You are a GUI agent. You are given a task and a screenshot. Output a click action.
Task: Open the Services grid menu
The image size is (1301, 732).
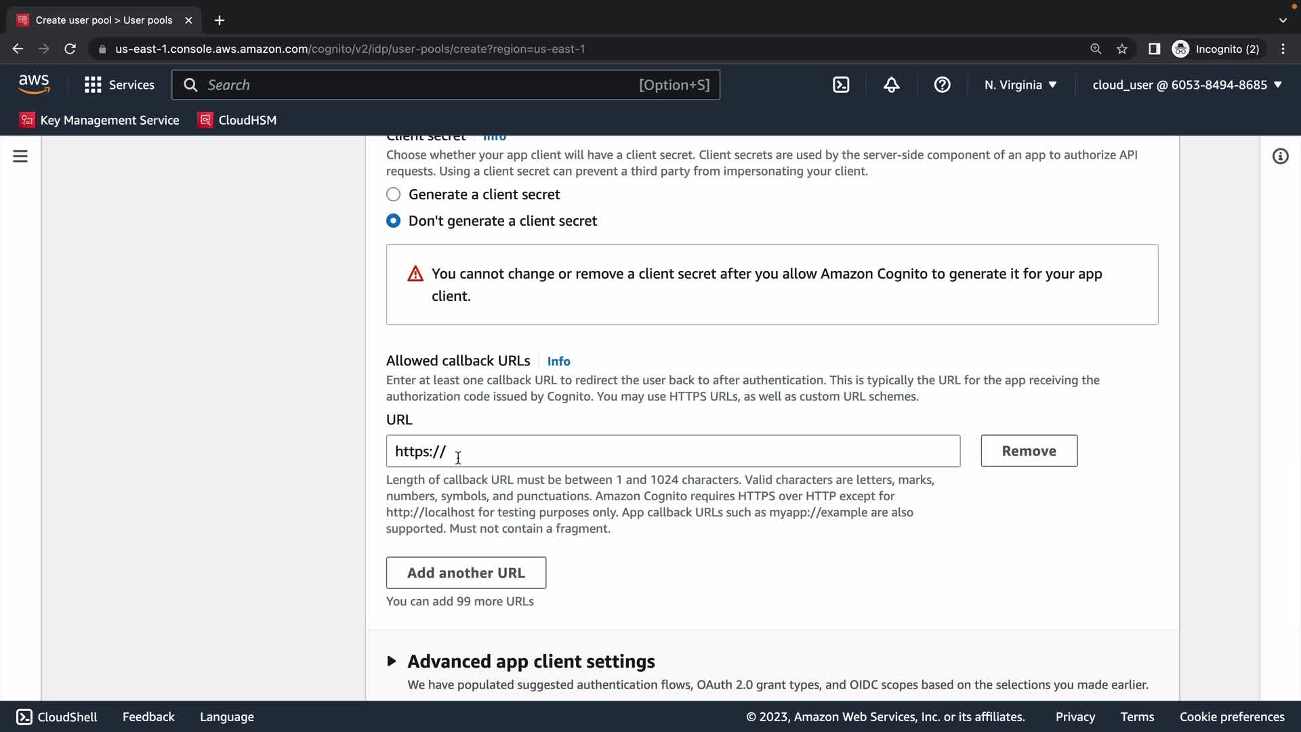[119, 85]
